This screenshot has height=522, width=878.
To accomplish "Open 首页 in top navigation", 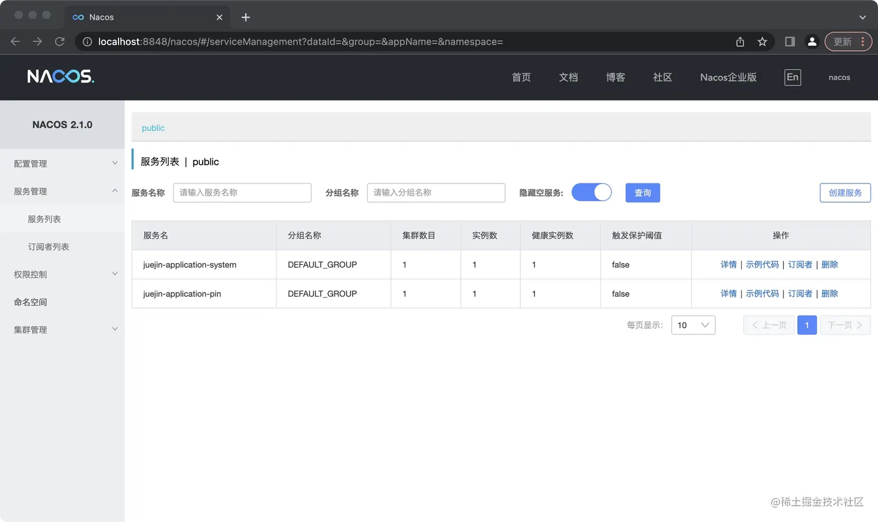I will tap(521, 77).
